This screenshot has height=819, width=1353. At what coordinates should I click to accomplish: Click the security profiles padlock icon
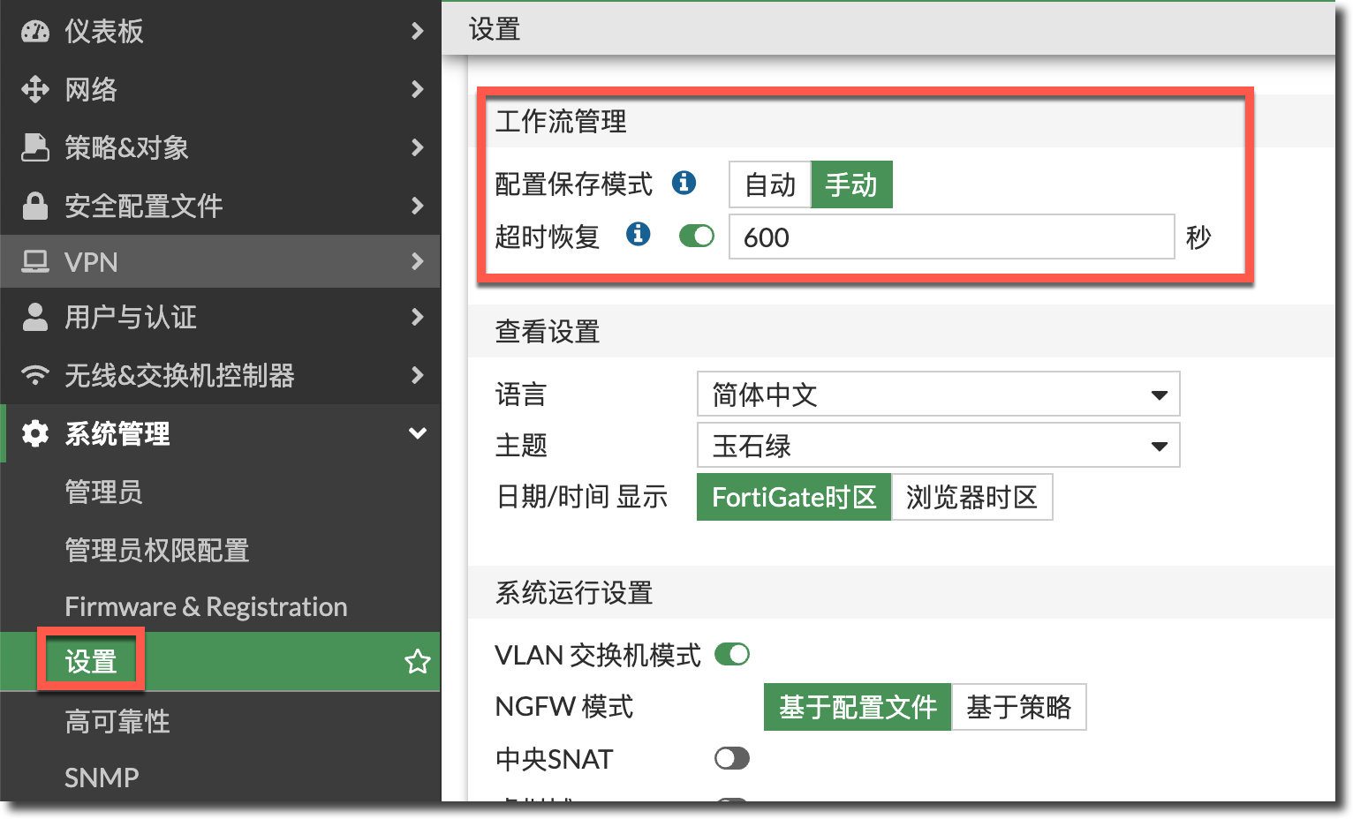pyautogui.click(x=35, y=206)
